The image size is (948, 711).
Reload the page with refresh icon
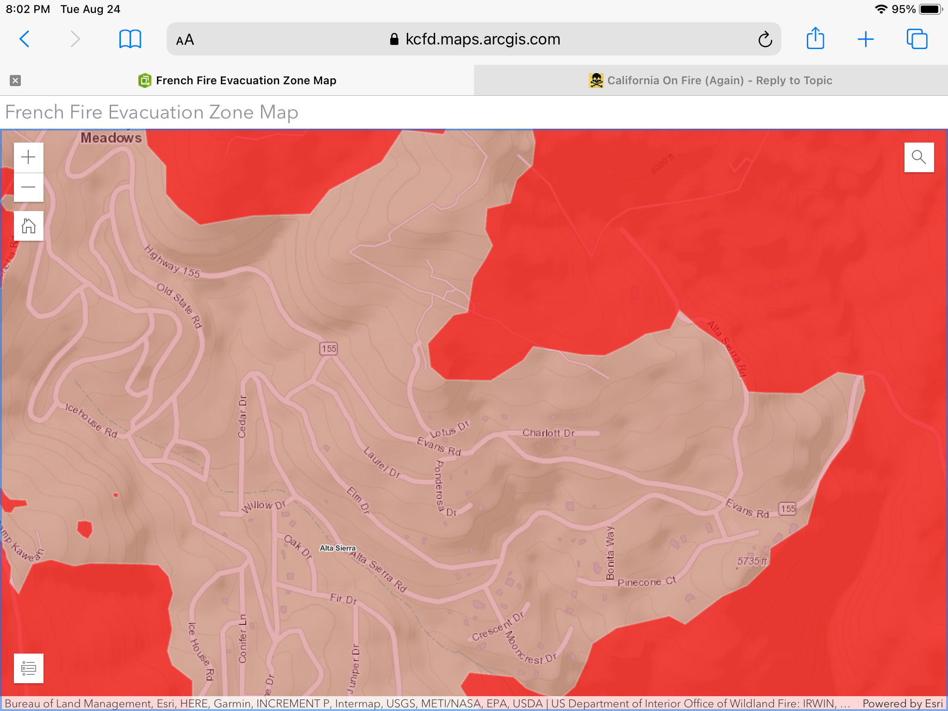(x=765, y=39)
